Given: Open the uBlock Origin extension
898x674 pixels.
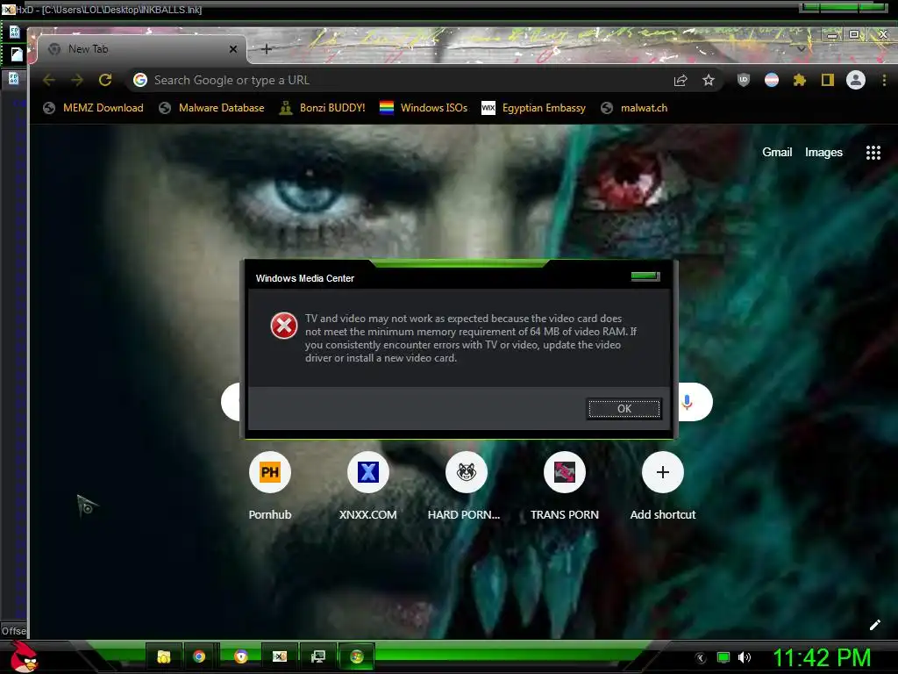Looking at the screenshot, I should [744, 80].
